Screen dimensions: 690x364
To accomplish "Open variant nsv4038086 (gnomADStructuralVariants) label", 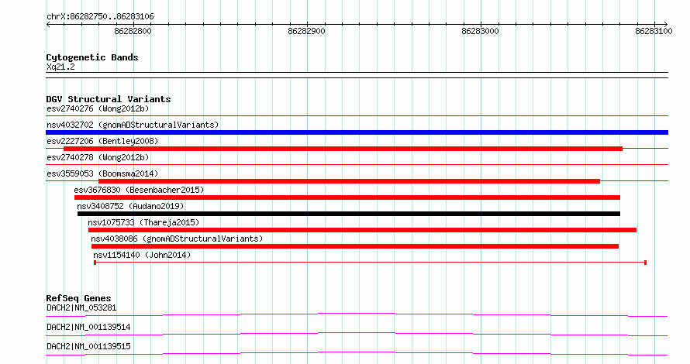I will [x=177, y=239].
